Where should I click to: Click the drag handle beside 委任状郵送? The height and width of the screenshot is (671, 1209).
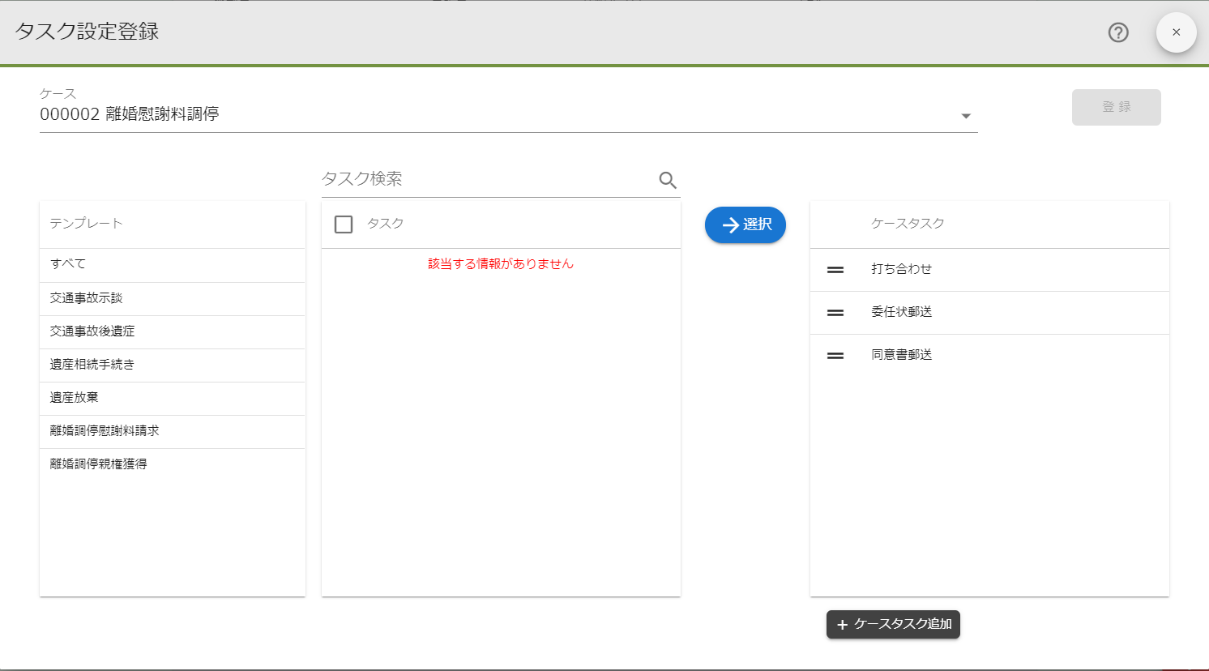point(835,312)
